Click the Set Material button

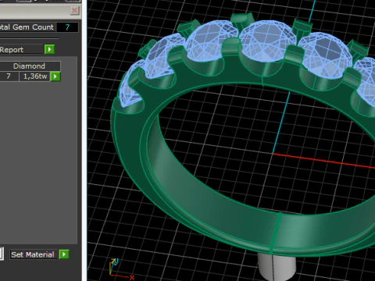[33, 254]
